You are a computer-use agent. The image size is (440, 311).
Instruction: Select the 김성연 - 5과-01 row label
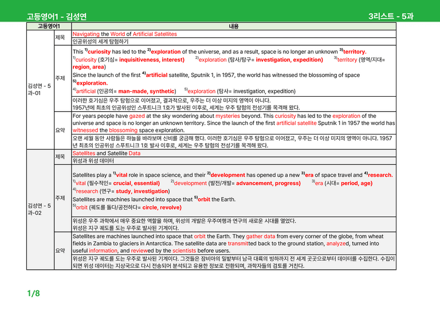[x=40, y=89]
